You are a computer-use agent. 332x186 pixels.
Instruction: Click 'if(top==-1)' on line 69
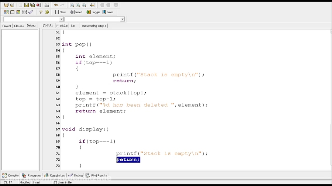pyautogui.click(x=97, y=142)
